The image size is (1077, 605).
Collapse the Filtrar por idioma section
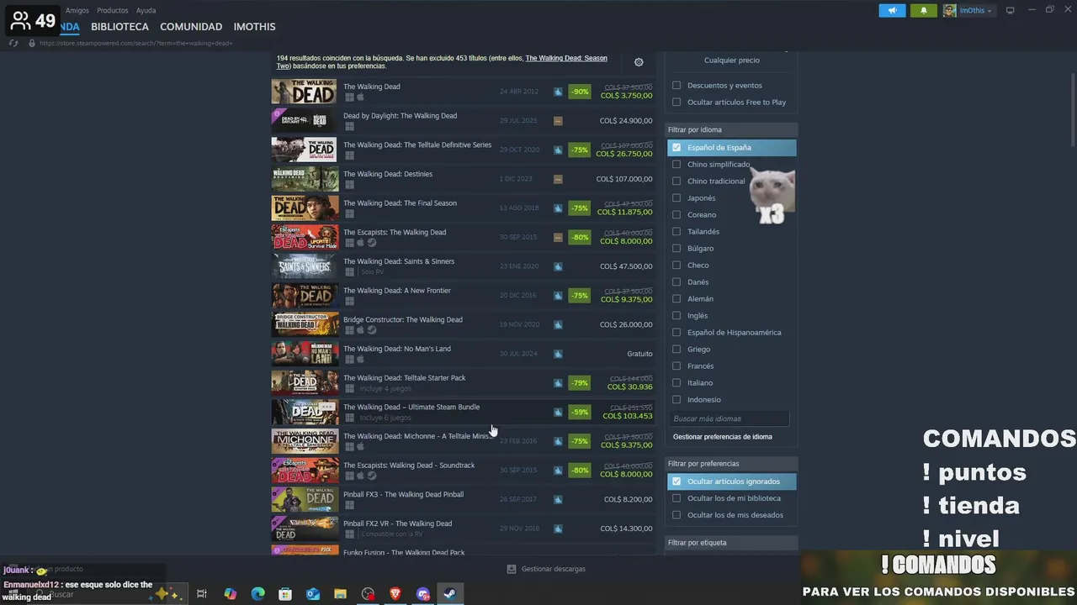tap(731, 129)
